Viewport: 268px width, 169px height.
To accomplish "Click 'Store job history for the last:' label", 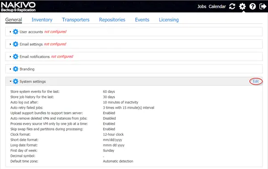I will pyautogui.click(x=32, y=97).
